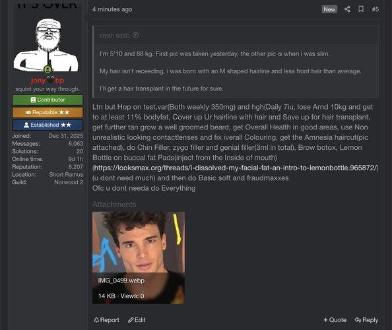Click the Online time value 9d 1h
The image size is (392, 330).
pos(76,159)
